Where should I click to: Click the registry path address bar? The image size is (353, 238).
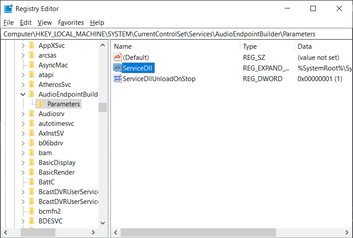pyautogui.click(x=176, y=34)
